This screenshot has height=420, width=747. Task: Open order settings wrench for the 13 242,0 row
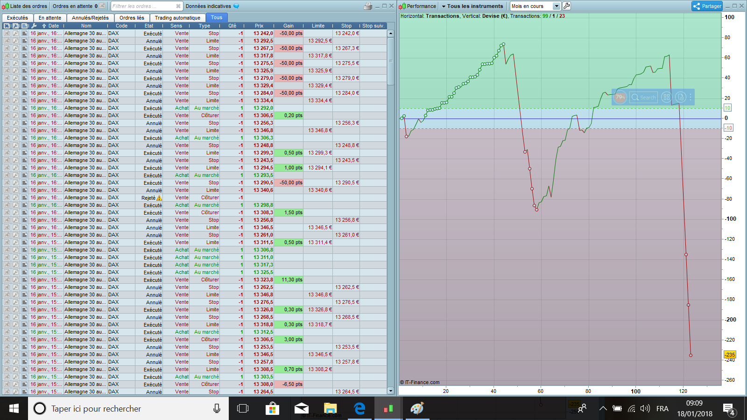[x=15, y=33]
